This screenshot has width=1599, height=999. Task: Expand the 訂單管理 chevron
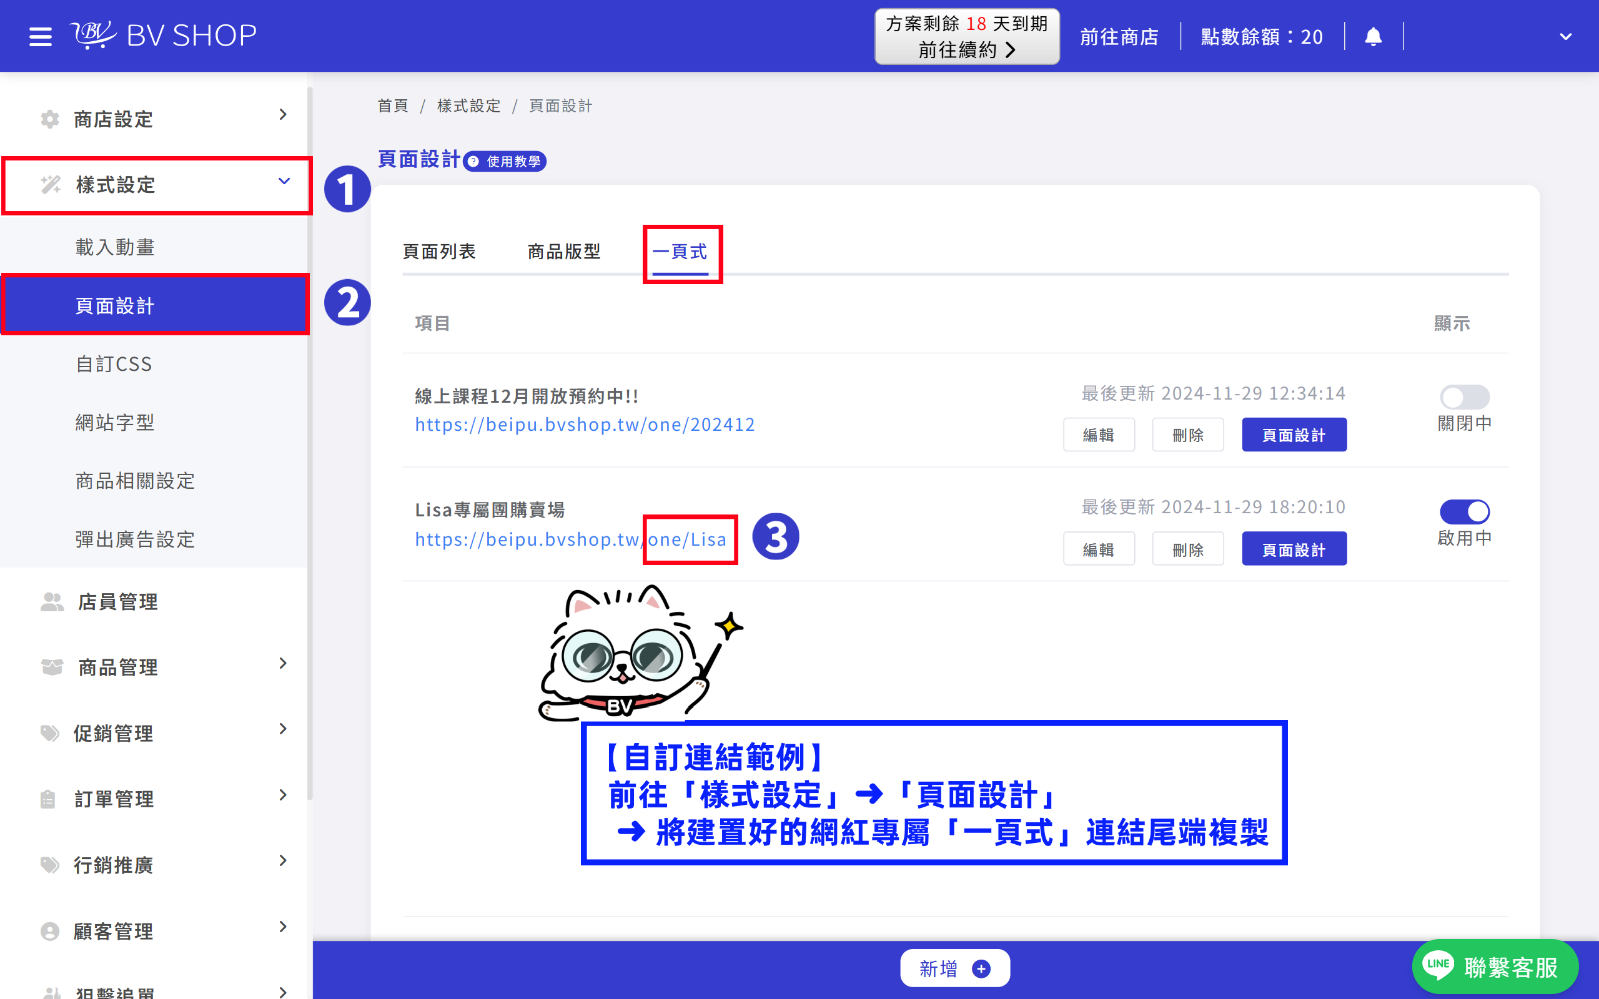[x=283, y=794]
